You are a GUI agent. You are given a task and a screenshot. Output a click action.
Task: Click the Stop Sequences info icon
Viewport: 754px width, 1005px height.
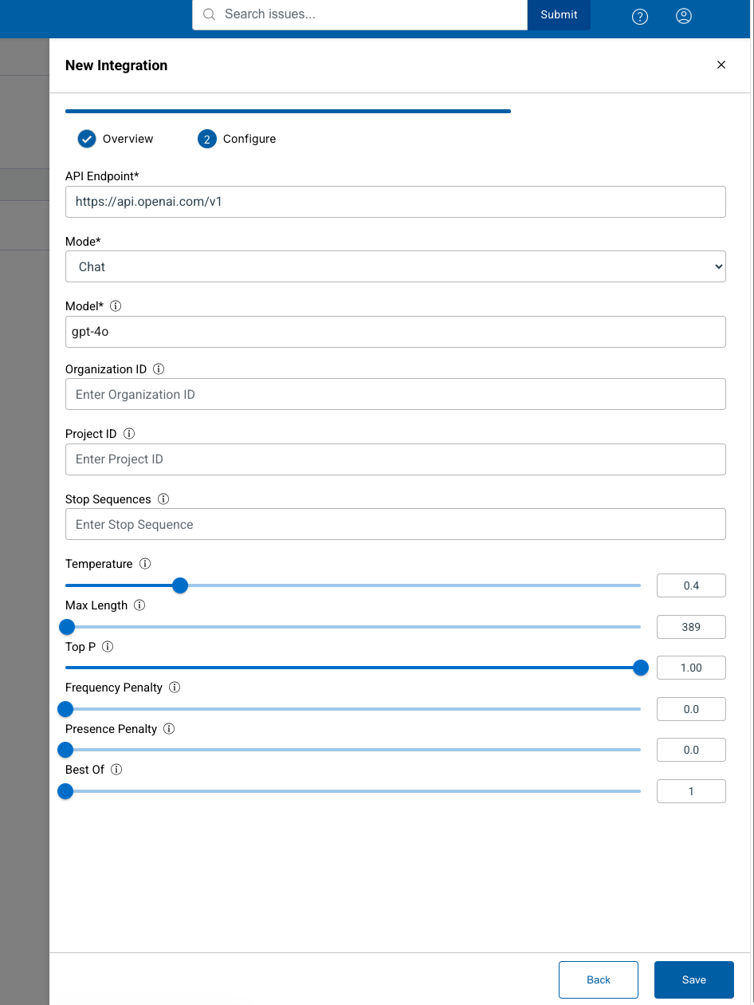coord(163,499)
